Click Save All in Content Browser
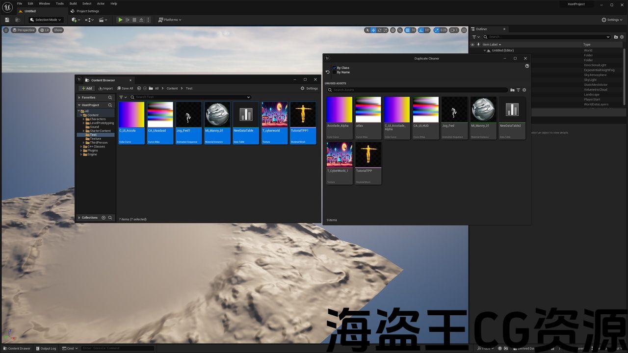 click(x=125, y=88)
